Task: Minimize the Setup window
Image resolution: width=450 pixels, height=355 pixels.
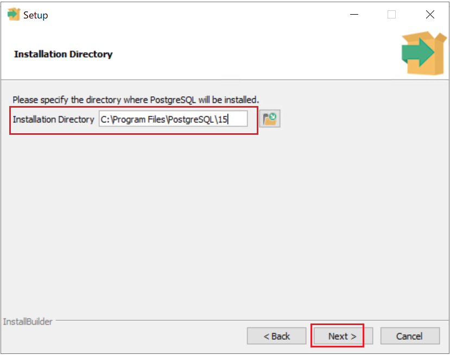Action: coord(354,14)
